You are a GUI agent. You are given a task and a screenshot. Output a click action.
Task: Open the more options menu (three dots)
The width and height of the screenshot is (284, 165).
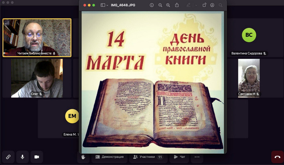[x=197, y=157]
